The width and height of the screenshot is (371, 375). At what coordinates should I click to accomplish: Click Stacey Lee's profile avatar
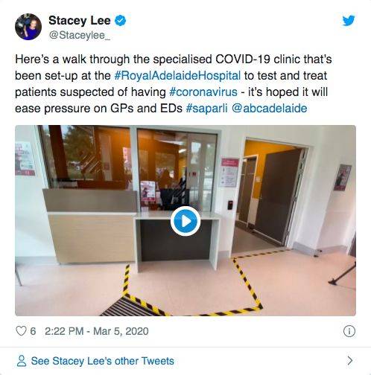point(28,27)
